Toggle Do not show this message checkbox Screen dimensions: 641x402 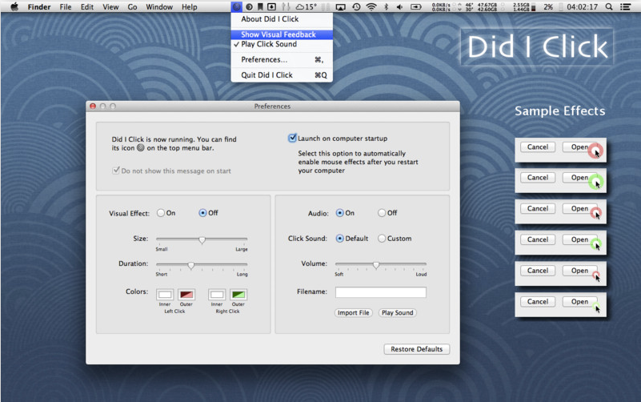click(116, 170)
